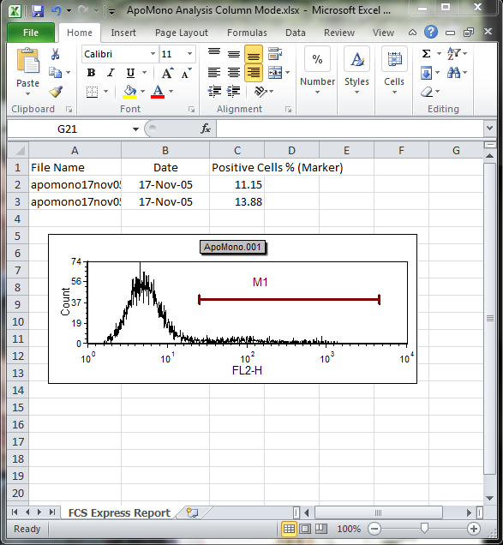The image size is (503, 545).
Task: Click the horizontal scrollbar thumb
Action: tap(379, 512)
